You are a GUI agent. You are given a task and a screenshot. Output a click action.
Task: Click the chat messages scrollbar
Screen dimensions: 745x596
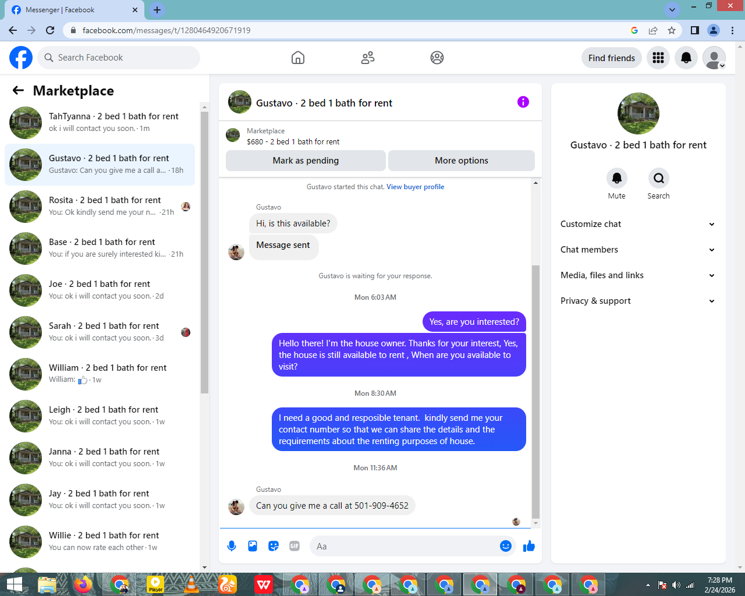pos(536,391)
